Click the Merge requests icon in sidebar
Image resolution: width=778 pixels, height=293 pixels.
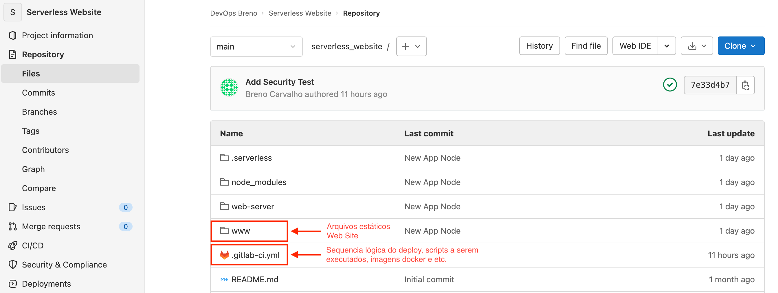13,226
